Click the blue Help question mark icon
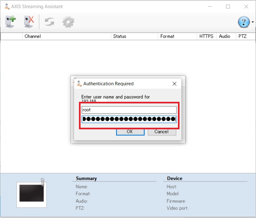Screen dimensions: 256x218 pyautogui.click(x=244, y=22)
